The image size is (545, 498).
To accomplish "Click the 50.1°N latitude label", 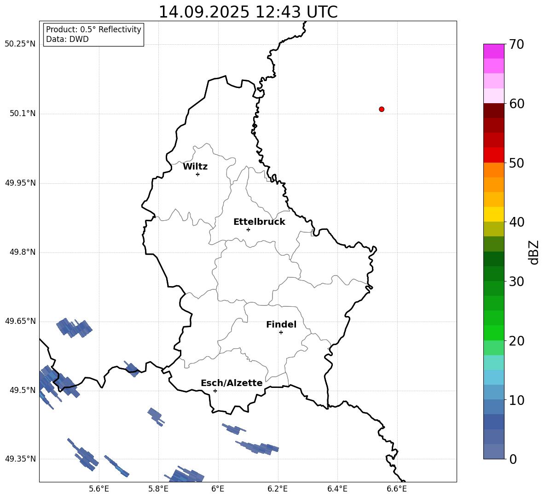I will [x=23, y=114].
